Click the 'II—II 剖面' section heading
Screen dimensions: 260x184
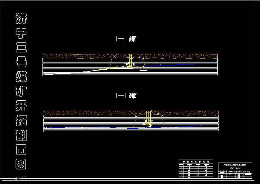pyautogui.click(x=126, y=96)
